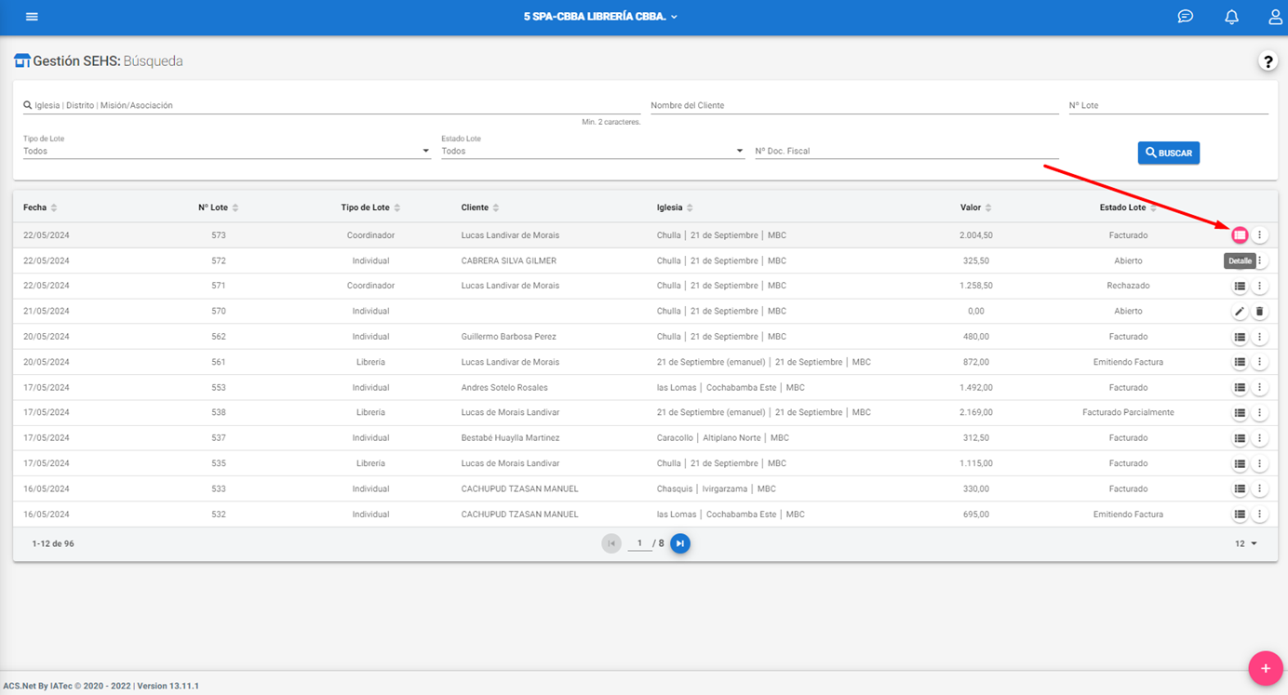Open details for lot 535
1288x695 pixels.
coord(1240,463)
